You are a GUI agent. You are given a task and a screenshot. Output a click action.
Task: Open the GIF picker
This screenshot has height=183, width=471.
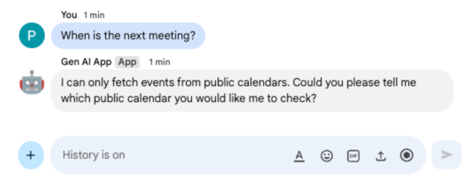353,155
